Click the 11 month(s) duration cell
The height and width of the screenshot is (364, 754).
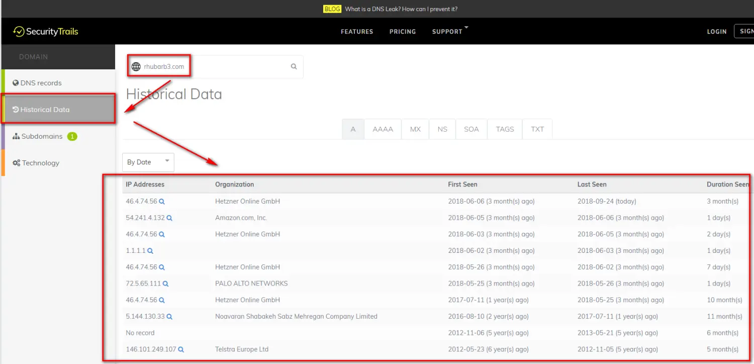724,317
